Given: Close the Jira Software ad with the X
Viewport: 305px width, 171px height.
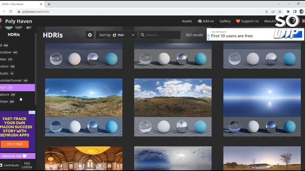Looking at the screenshot, I should click(x=208, y=39).
